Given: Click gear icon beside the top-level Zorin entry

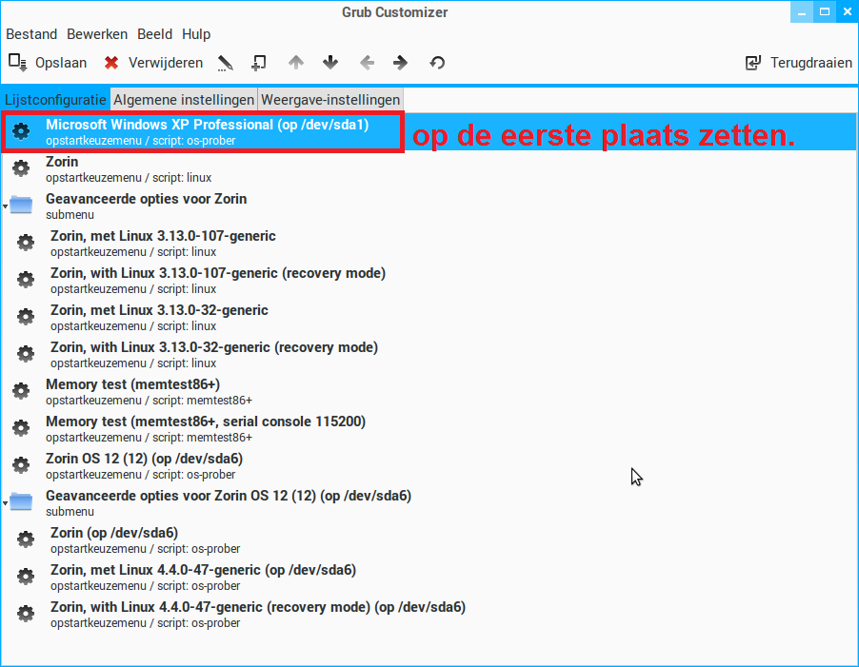Looking at the screenshot, I should click(21, 168).
